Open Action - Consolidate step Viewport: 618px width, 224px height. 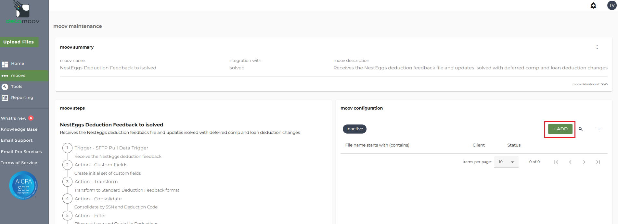98,199
